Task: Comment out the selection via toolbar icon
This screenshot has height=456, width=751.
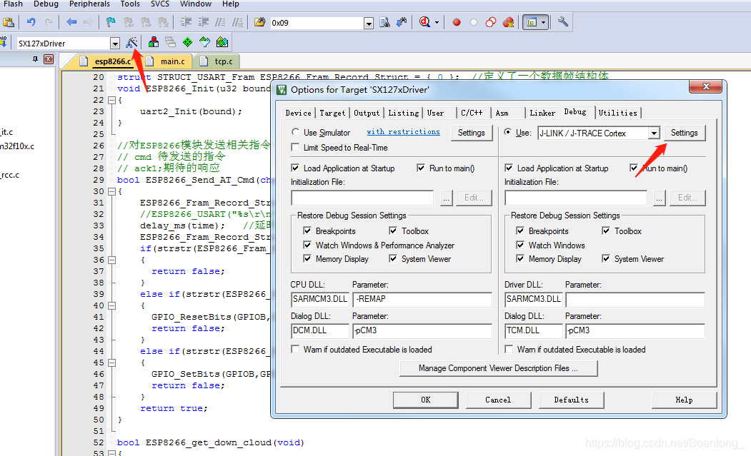Action: [x=220, y=22]
